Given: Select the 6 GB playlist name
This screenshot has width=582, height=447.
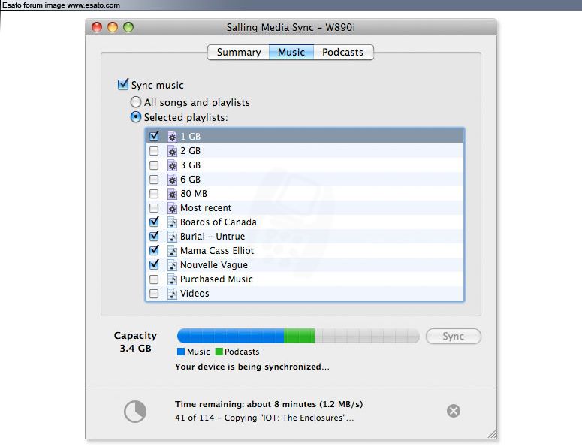Looking at the screenshot, I should [191, 180].
